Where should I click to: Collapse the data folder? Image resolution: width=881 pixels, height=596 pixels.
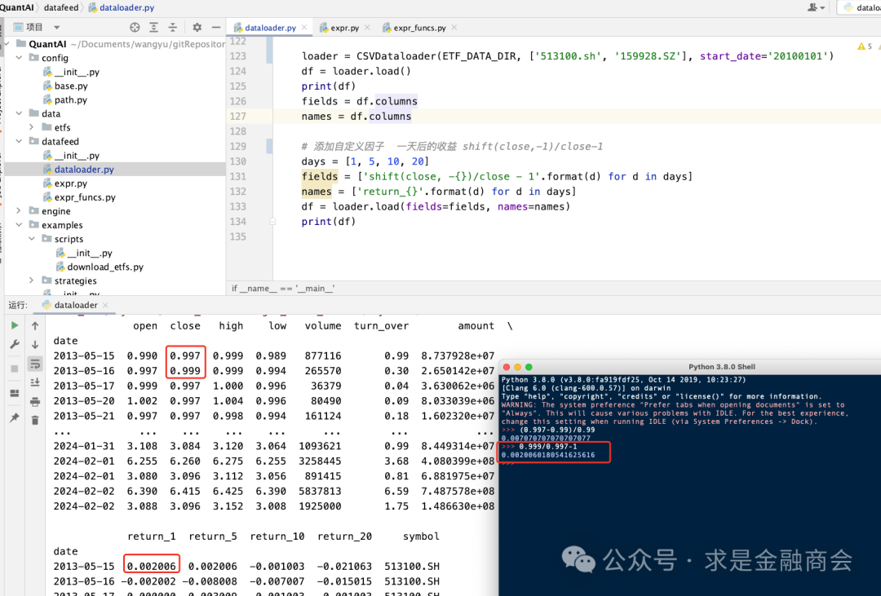[19, 113]
